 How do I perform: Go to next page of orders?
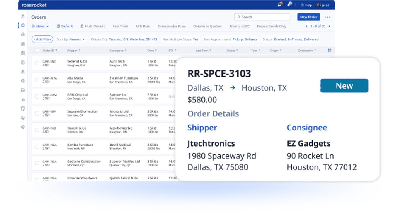[x=329, y=26]
